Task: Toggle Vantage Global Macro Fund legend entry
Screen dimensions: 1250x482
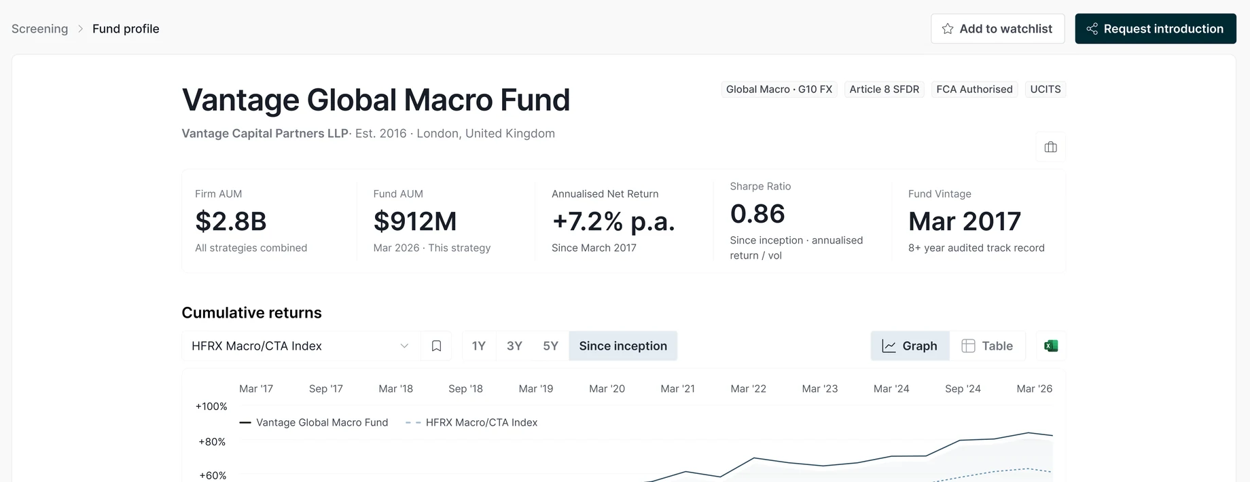Action: (314, 422)
